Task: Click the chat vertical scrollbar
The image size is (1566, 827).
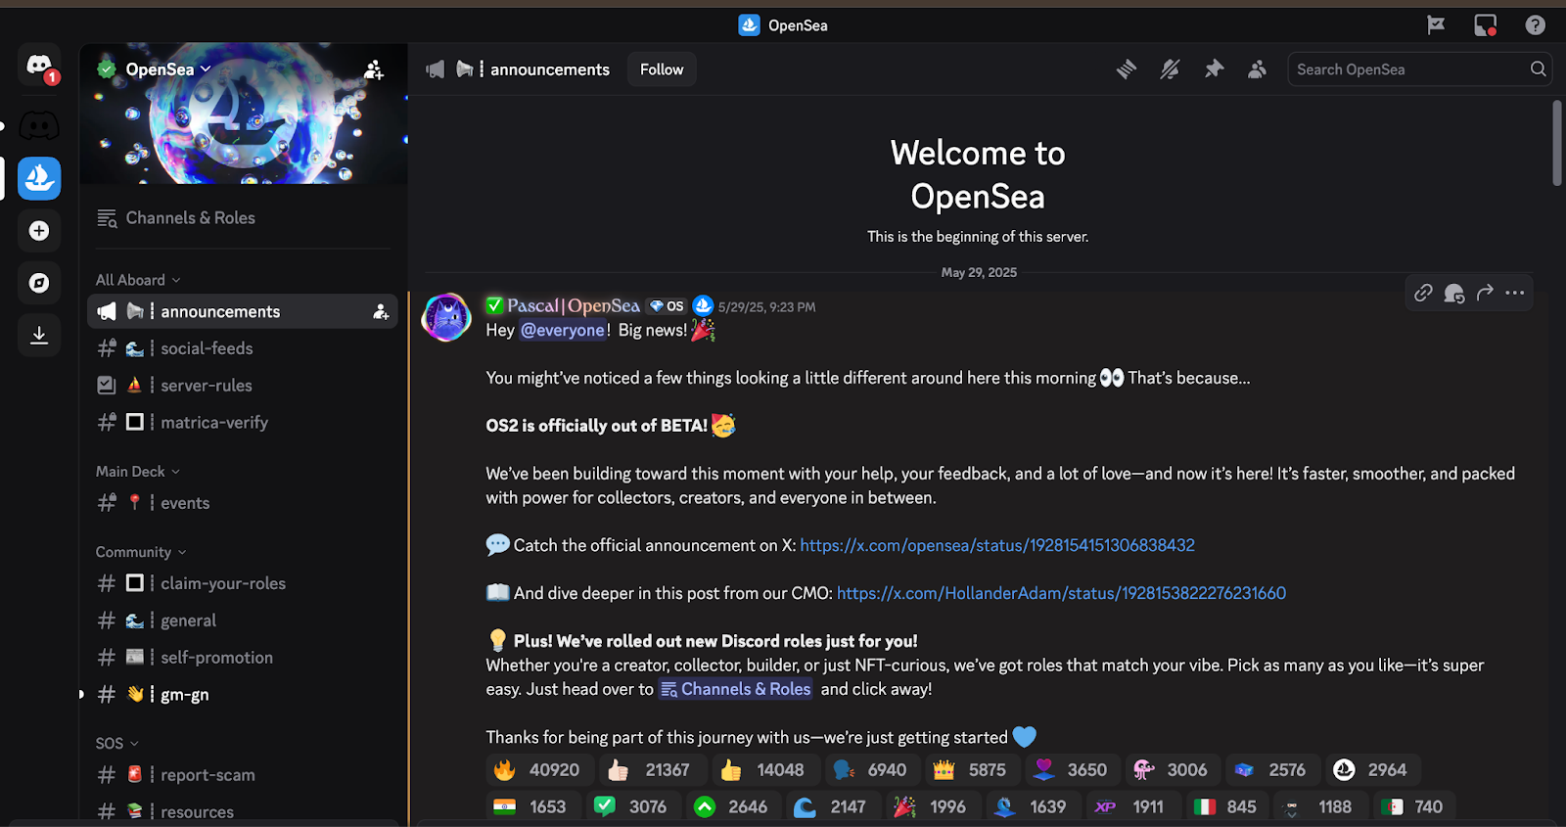Action: 1557,143
